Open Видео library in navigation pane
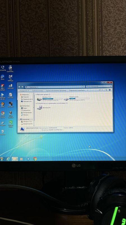 [24, 108]
